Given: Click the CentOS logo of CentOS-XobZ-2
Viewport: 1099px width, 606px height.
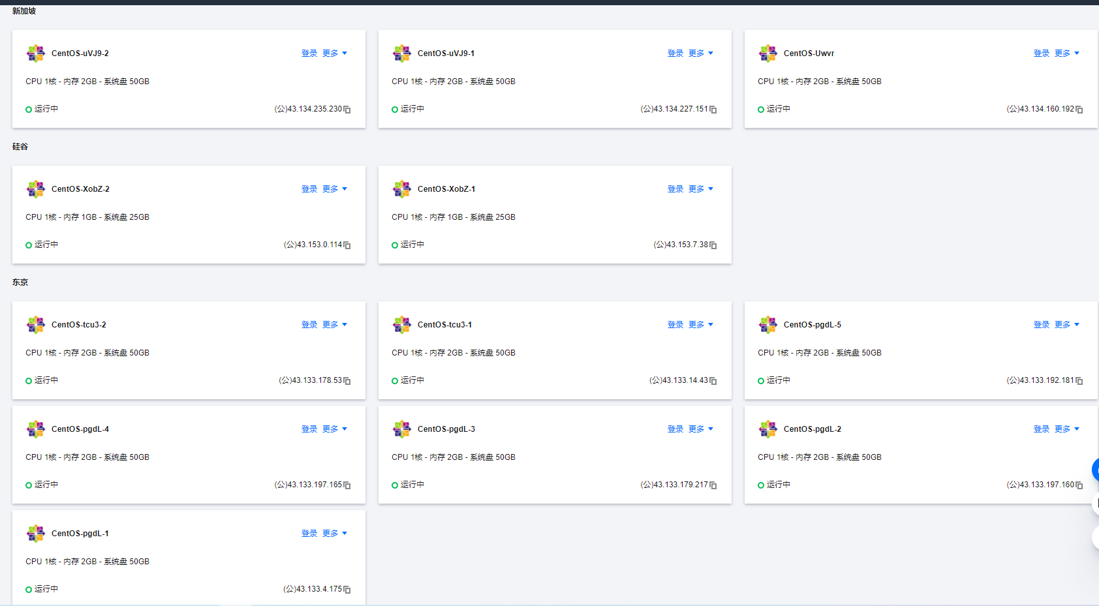Looking at the screenshot, I should coord(35,189).
